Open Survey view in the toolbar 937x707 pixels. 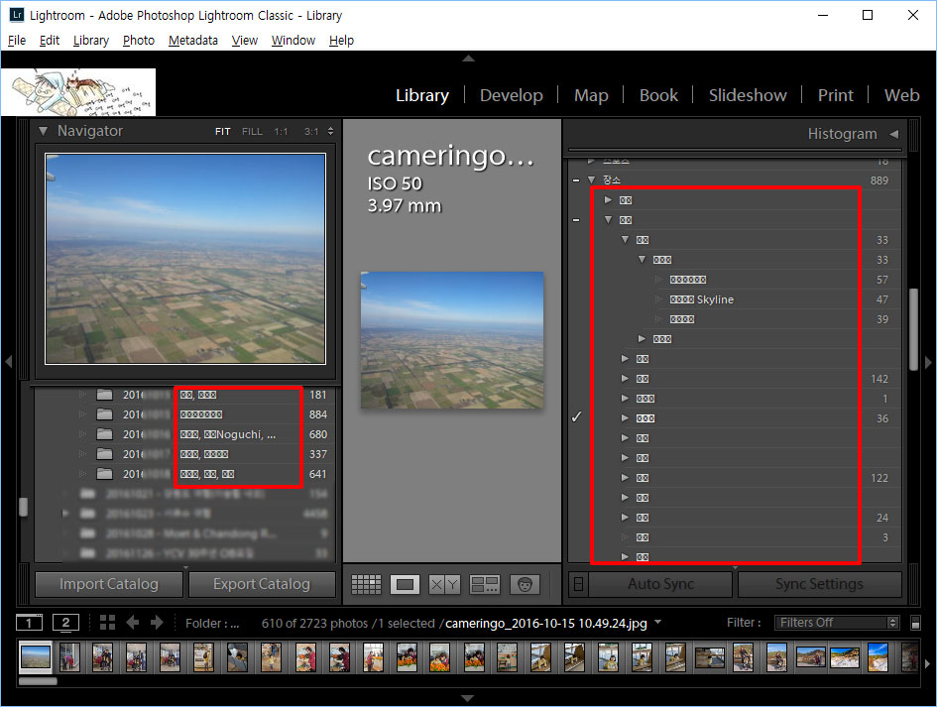[485, 584]
